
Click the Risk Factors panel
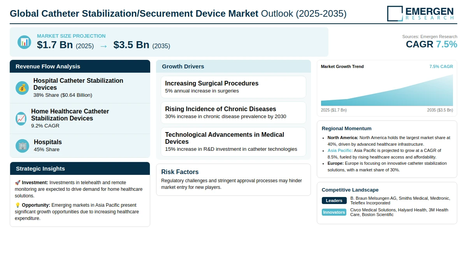[233, 180]
